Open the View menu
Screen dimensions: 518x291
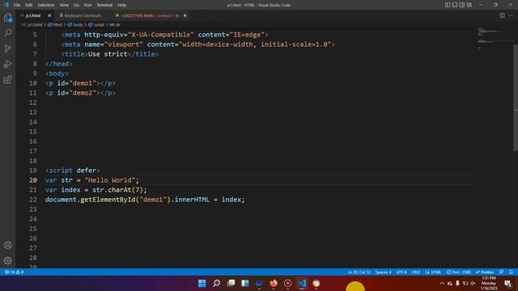(x=64, y=5)
